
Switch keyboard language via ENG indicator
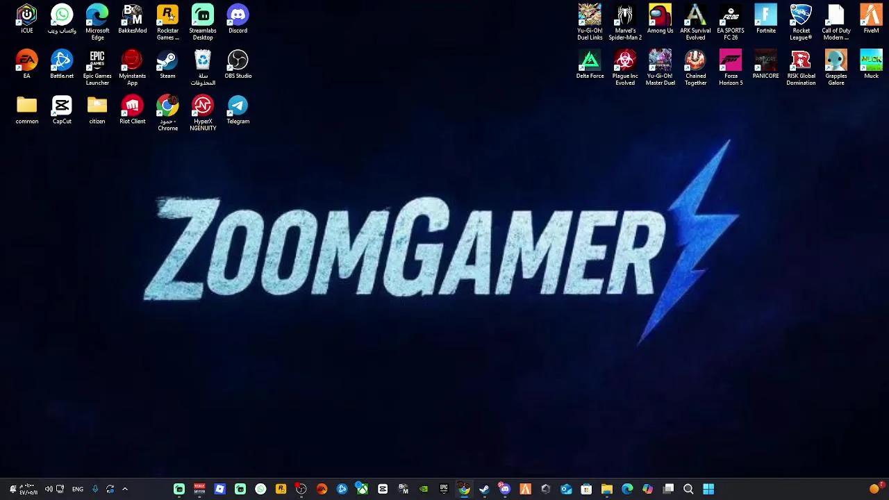pyautogui.click(x=77, y=489)
